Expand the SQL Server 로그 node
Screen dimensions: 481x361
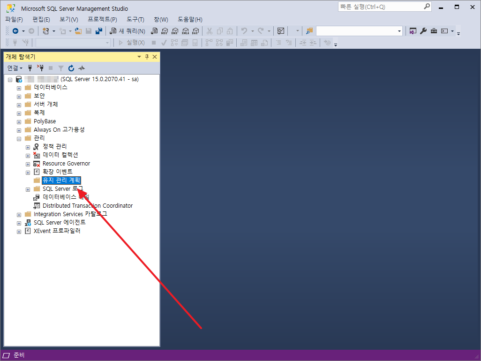(28, 189)
